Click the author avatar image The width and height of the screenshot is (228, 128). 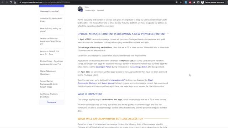[x=80, y=9]
